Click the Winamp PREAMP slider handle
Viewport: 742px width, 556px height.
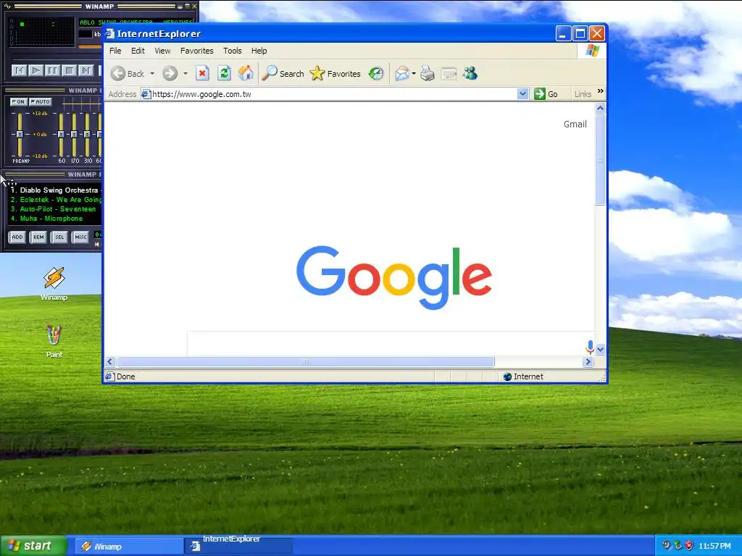[x=20, y=134]
